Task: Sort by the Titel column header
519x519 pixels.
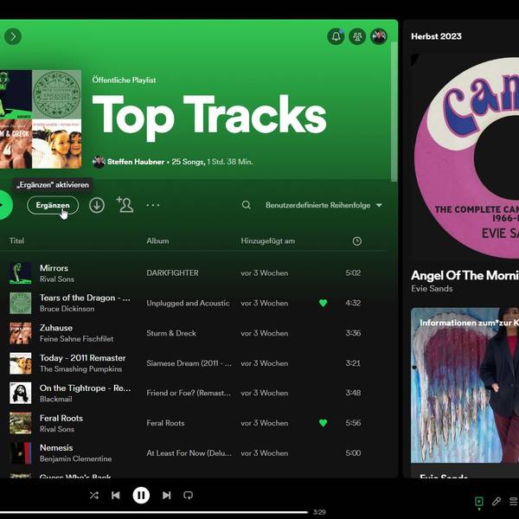Action: (x=16, y=240)
